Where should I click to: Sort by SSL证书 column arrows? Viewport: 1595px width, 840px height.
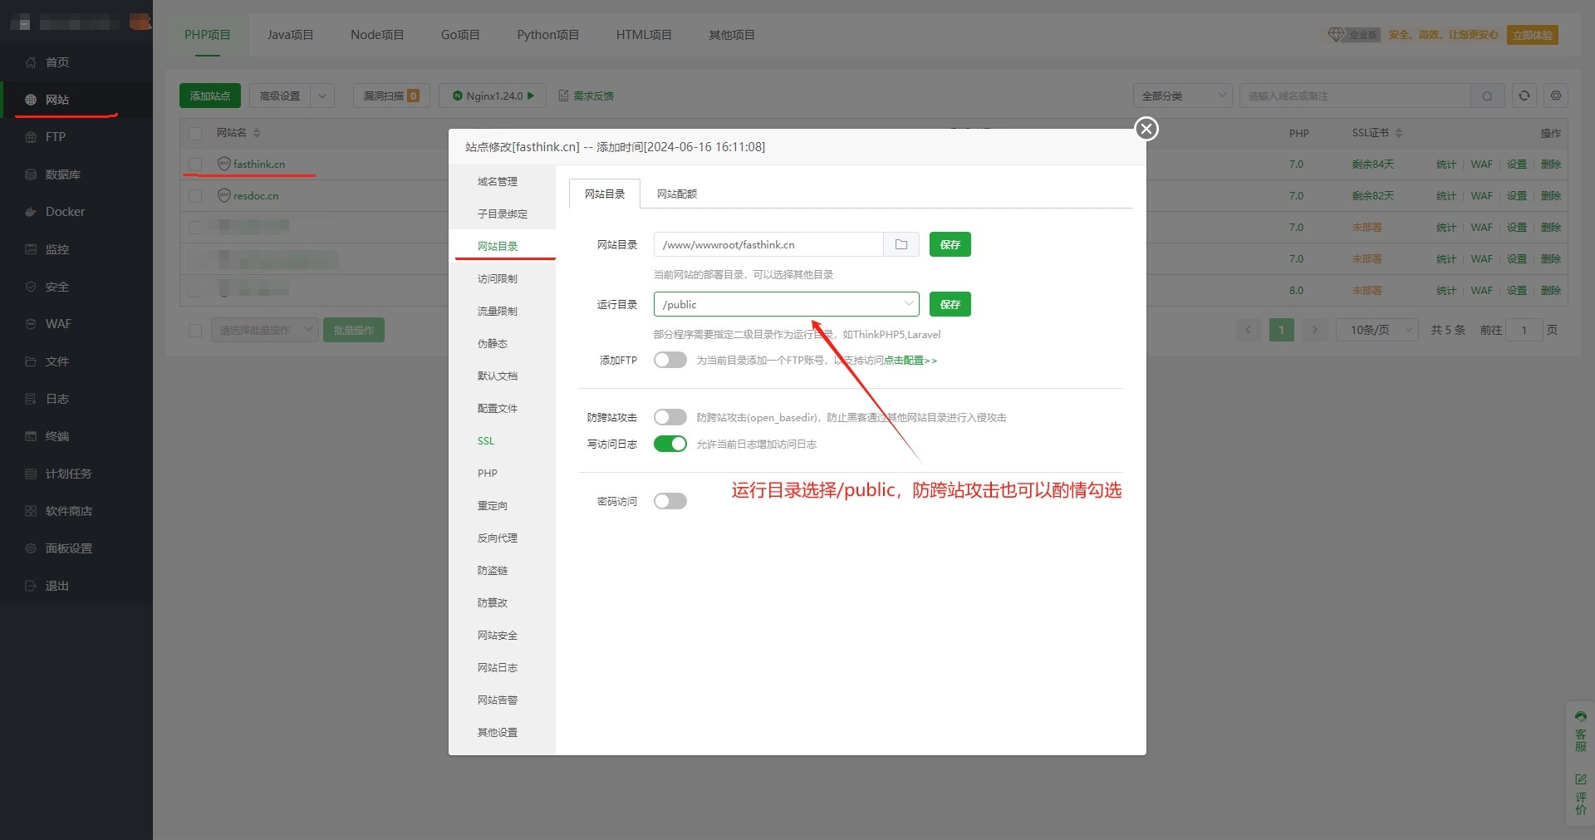(1399, 133)
